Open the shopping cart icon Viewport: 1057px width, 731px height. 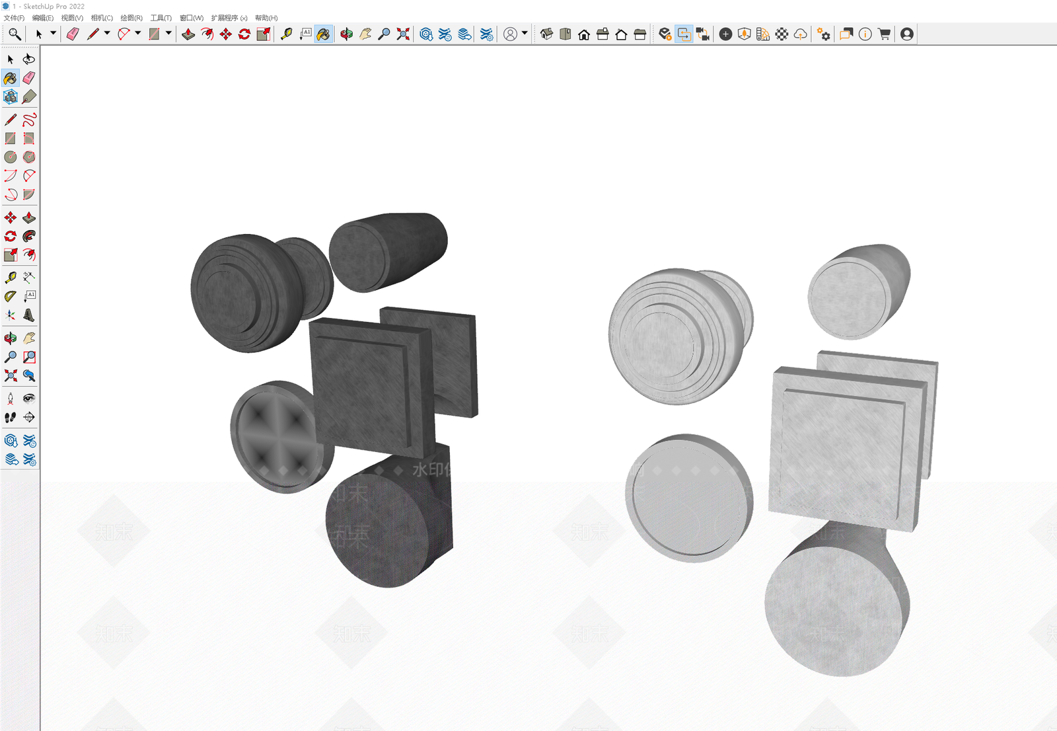pyautogui.click(x=884, y=34)
